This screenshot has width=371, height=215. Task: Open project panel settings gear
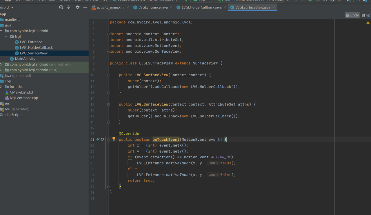[78, 7]
